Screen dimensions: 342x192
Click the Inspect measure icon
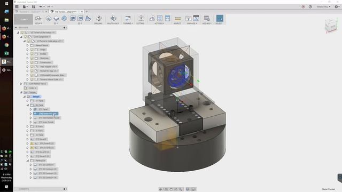coord(178,19)
